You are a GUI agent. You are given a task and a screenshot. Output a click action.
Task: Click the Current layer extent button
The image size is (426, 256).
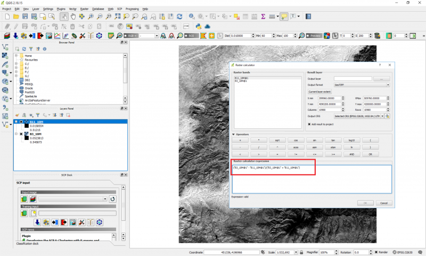[x=319, y=92]
